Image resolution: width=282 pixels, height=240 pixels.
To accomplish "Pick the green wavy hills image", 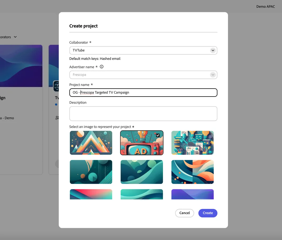I will point(142,172).
